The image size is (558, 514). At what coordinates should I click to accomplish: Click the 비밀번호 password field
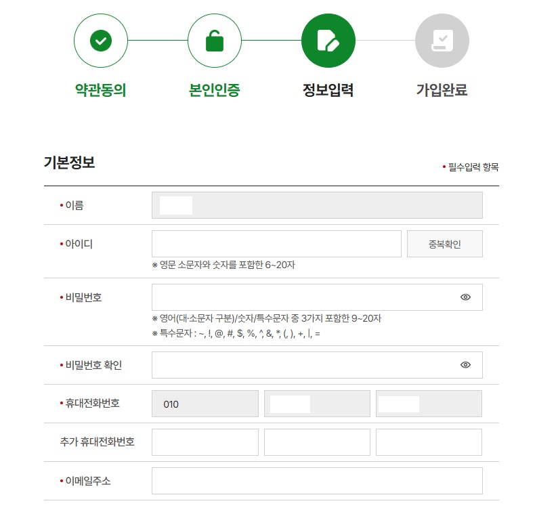[305, 297]
